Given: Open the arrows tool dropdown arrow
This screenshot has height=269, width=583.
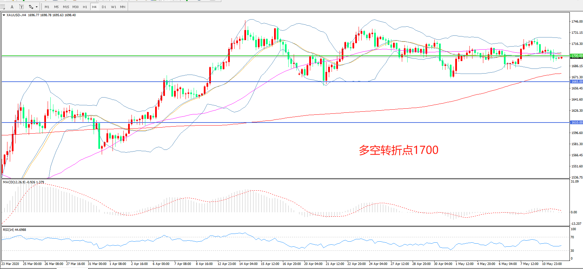Looking at the screenshot, I should pos(37,7).
